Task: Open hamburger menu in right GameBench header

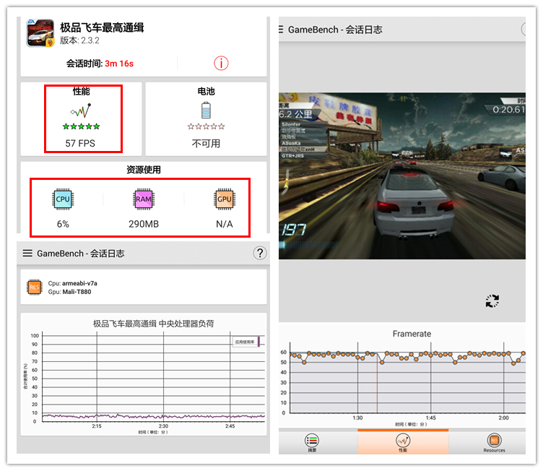Action: coord(281,30)
